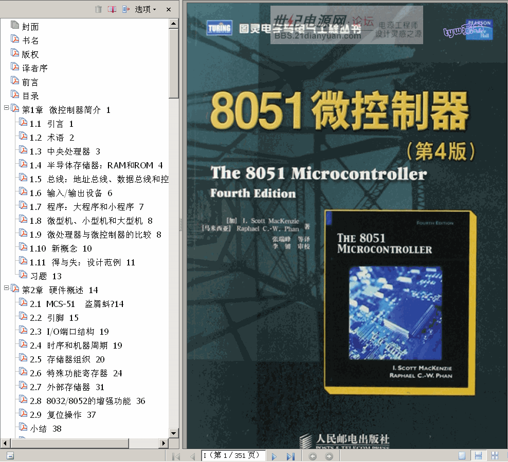This screenshot has width=508, height=462.
Task: Go to section 1.8 微型机、小型机和大型机
Action: coord(91,221)
